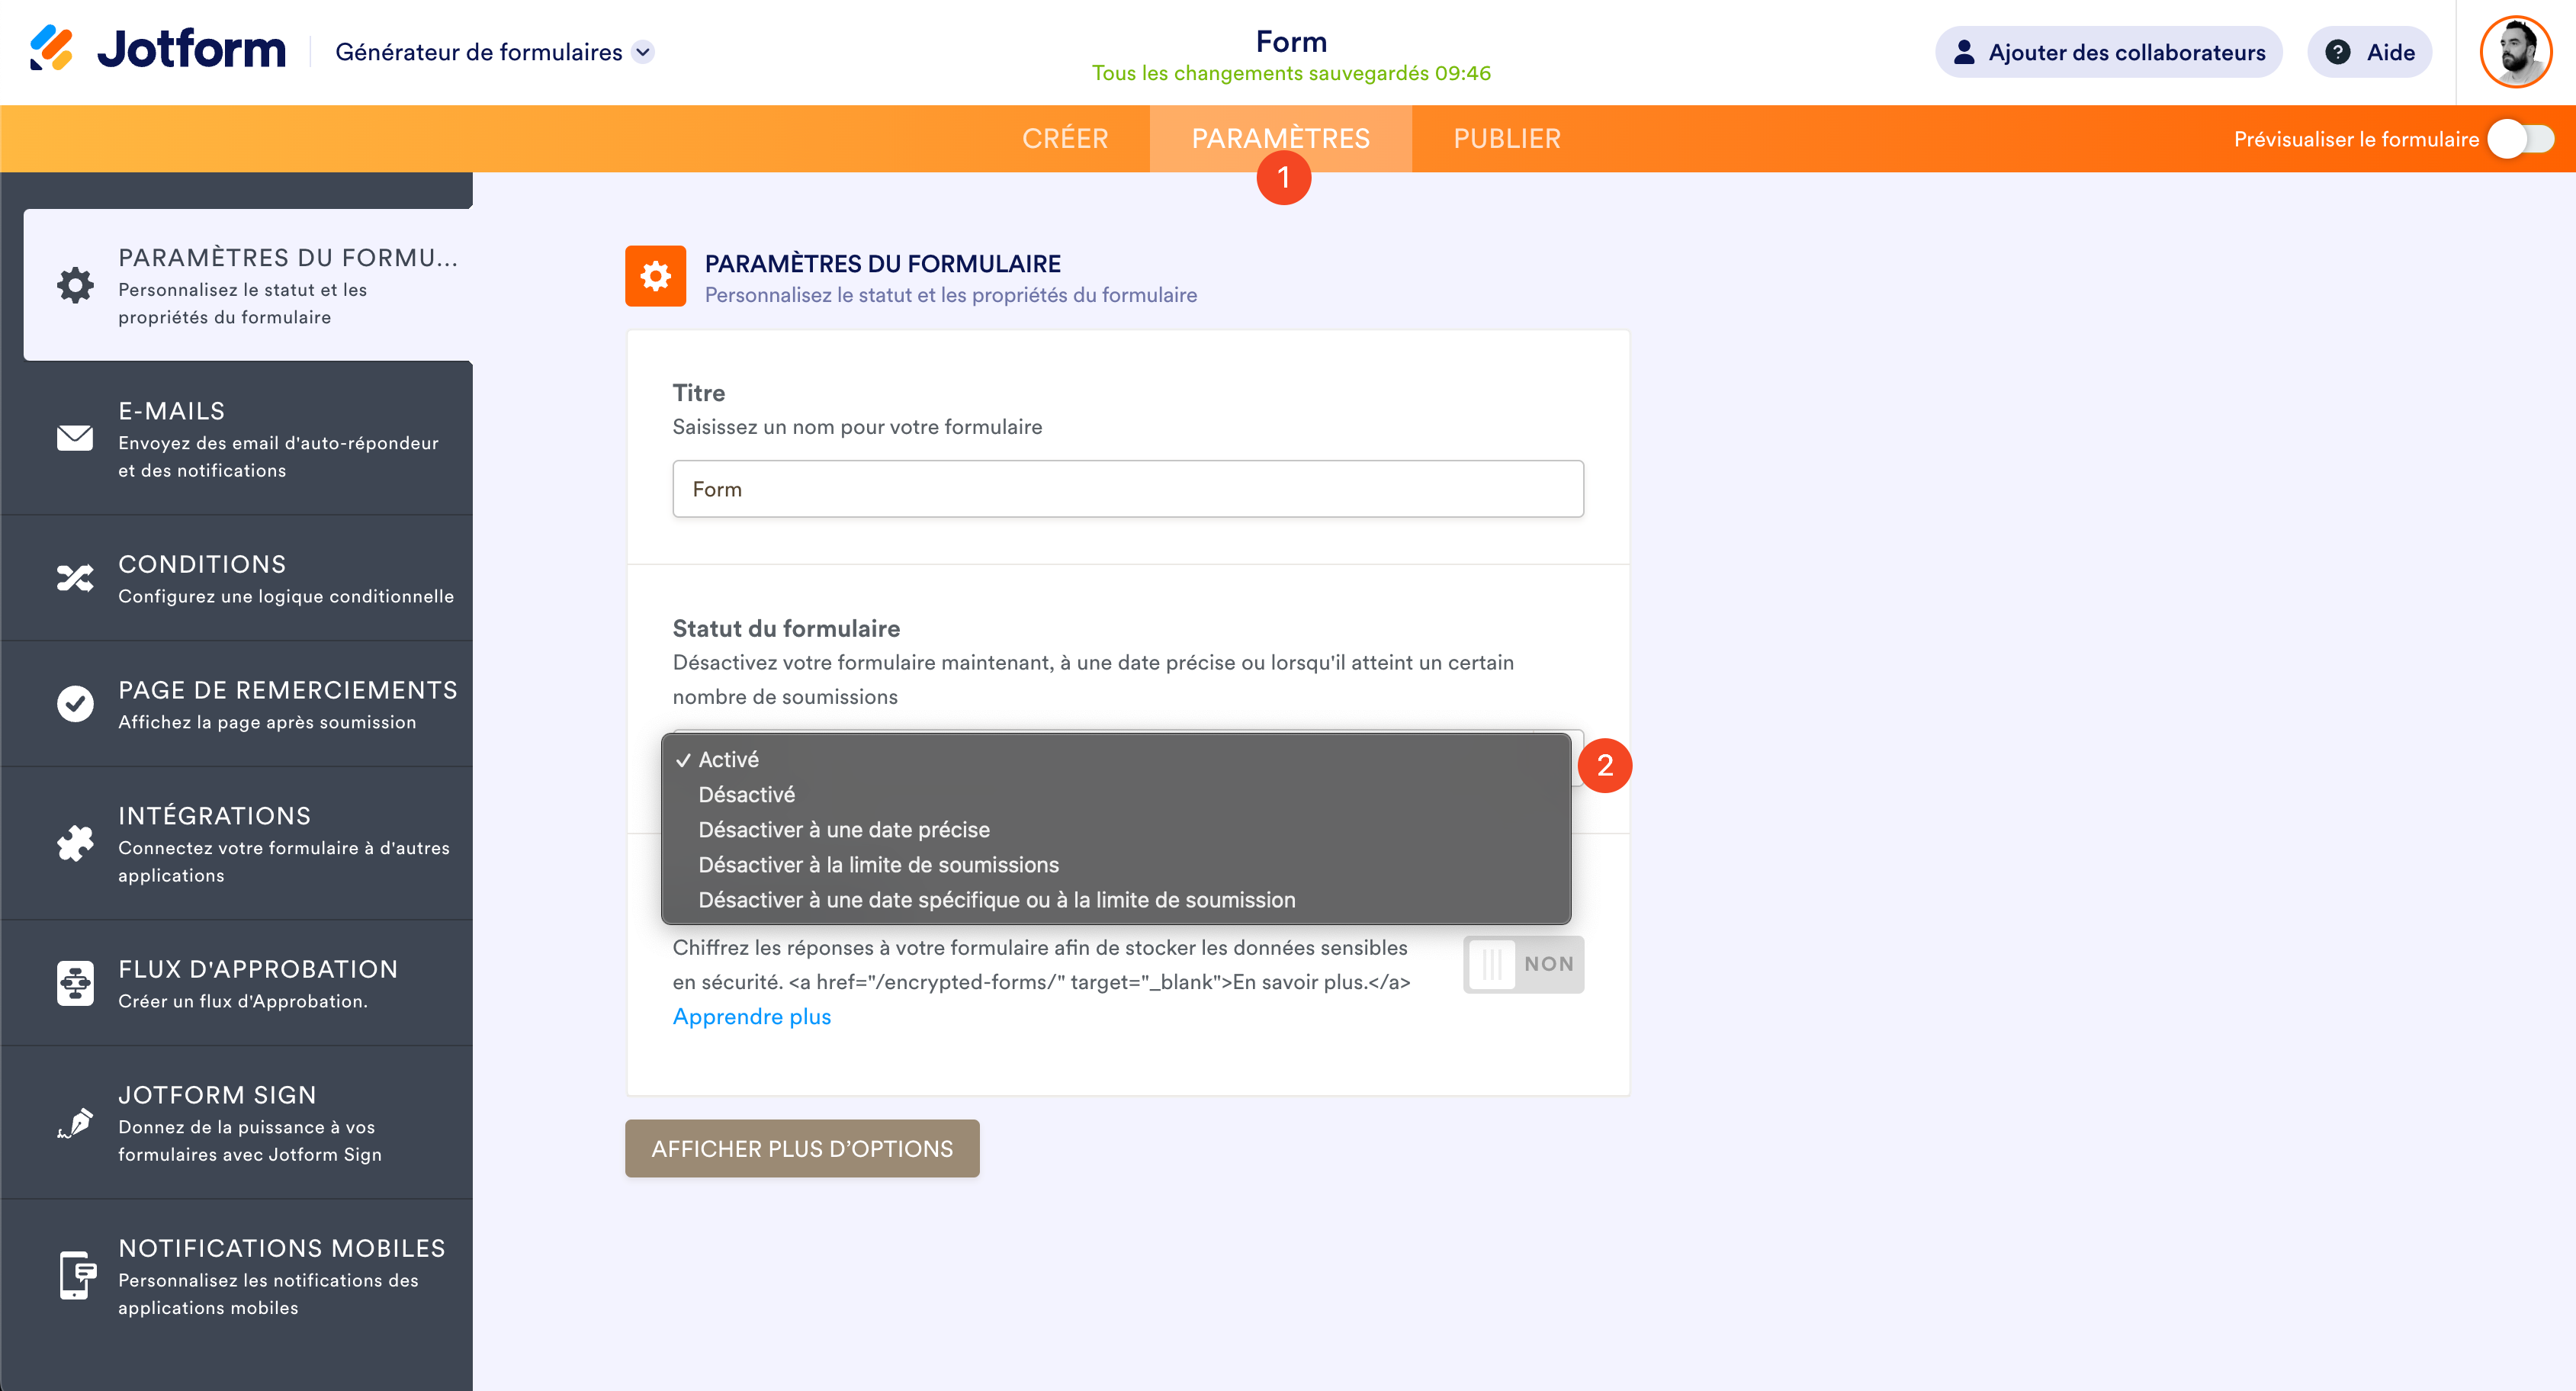Click the Flux d'approbation icon
Image resolution: width=2576 pixels, height=1391 pixels.
[75, 983]
